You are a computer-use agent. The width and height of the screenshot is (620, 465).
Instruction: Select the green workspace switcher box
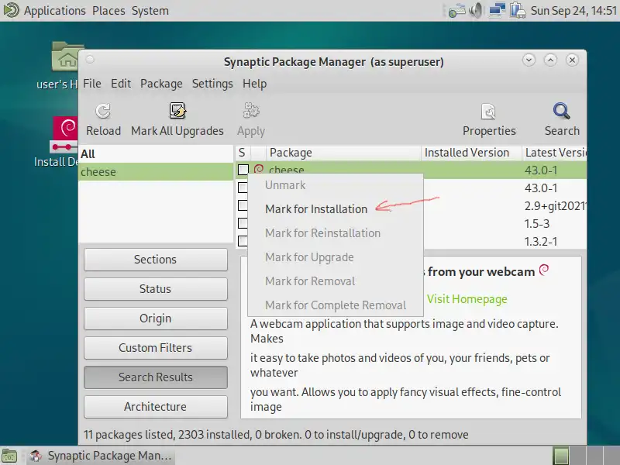[x=560, y=456]
